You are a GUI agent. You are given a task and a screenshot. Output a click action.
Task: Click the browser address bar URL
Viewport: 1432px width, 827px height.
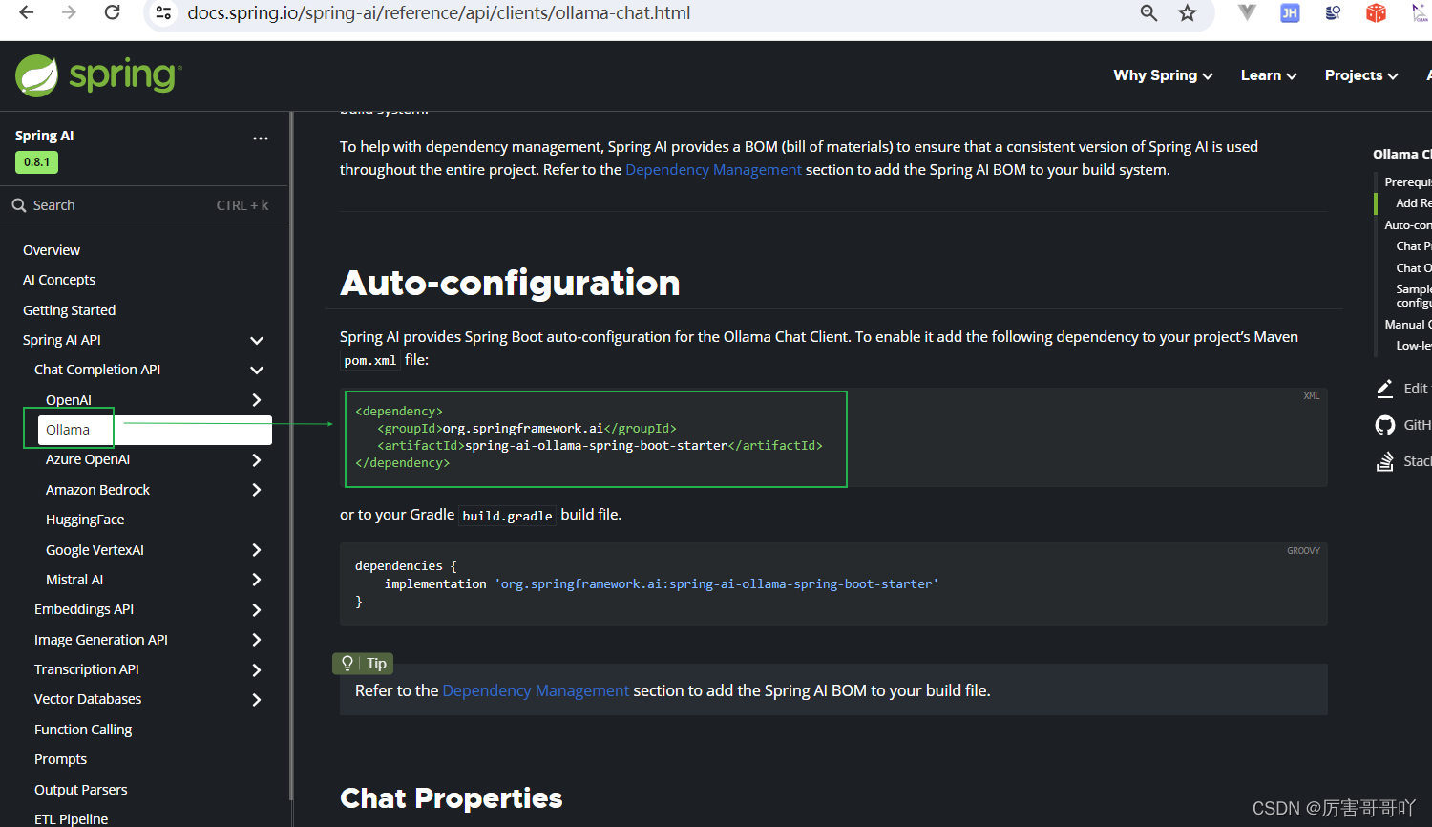(x=439, y=13)
